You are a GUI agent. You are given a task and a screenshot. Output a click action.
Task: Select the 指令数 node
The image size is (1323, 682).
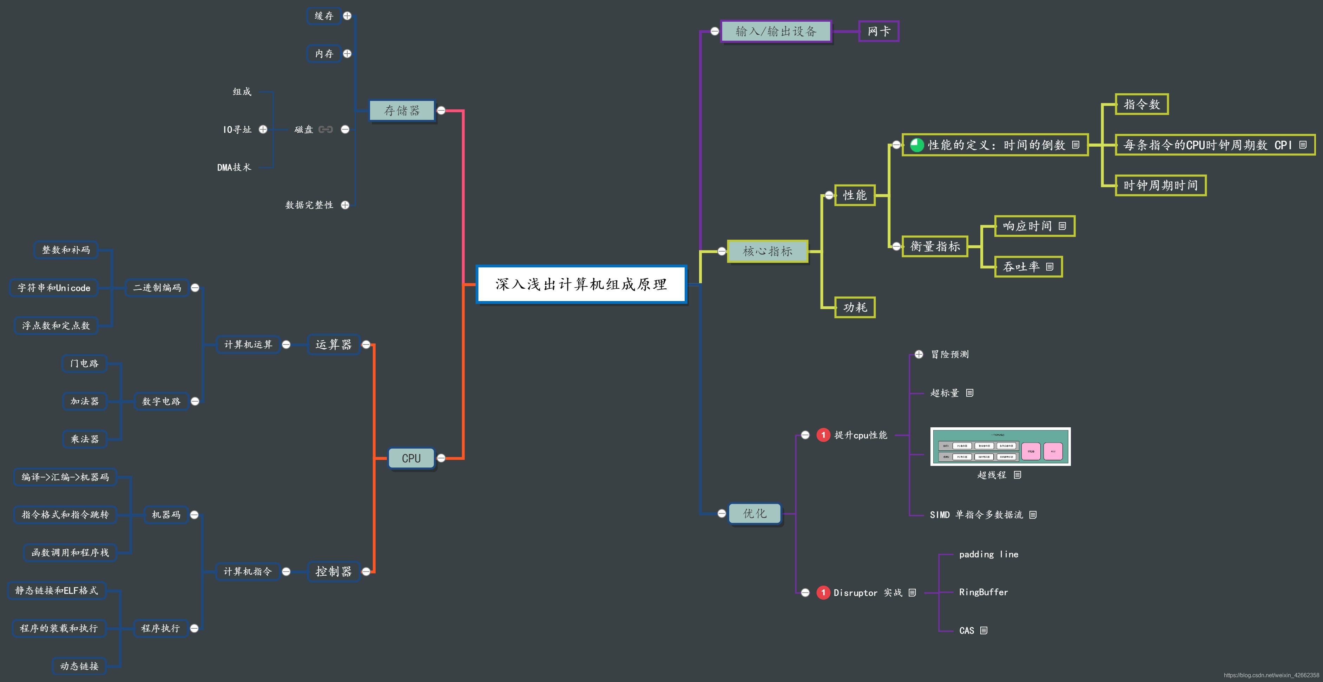1142,104
